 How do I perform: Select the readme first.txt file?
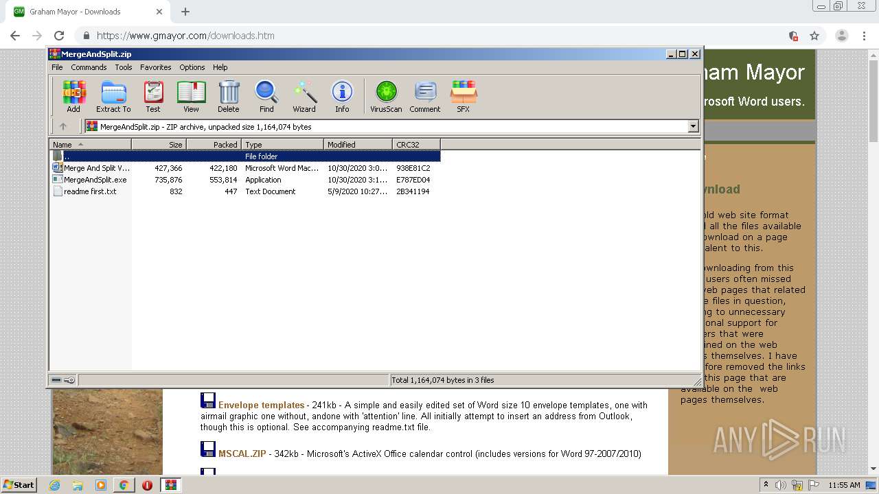coord(245,191)
